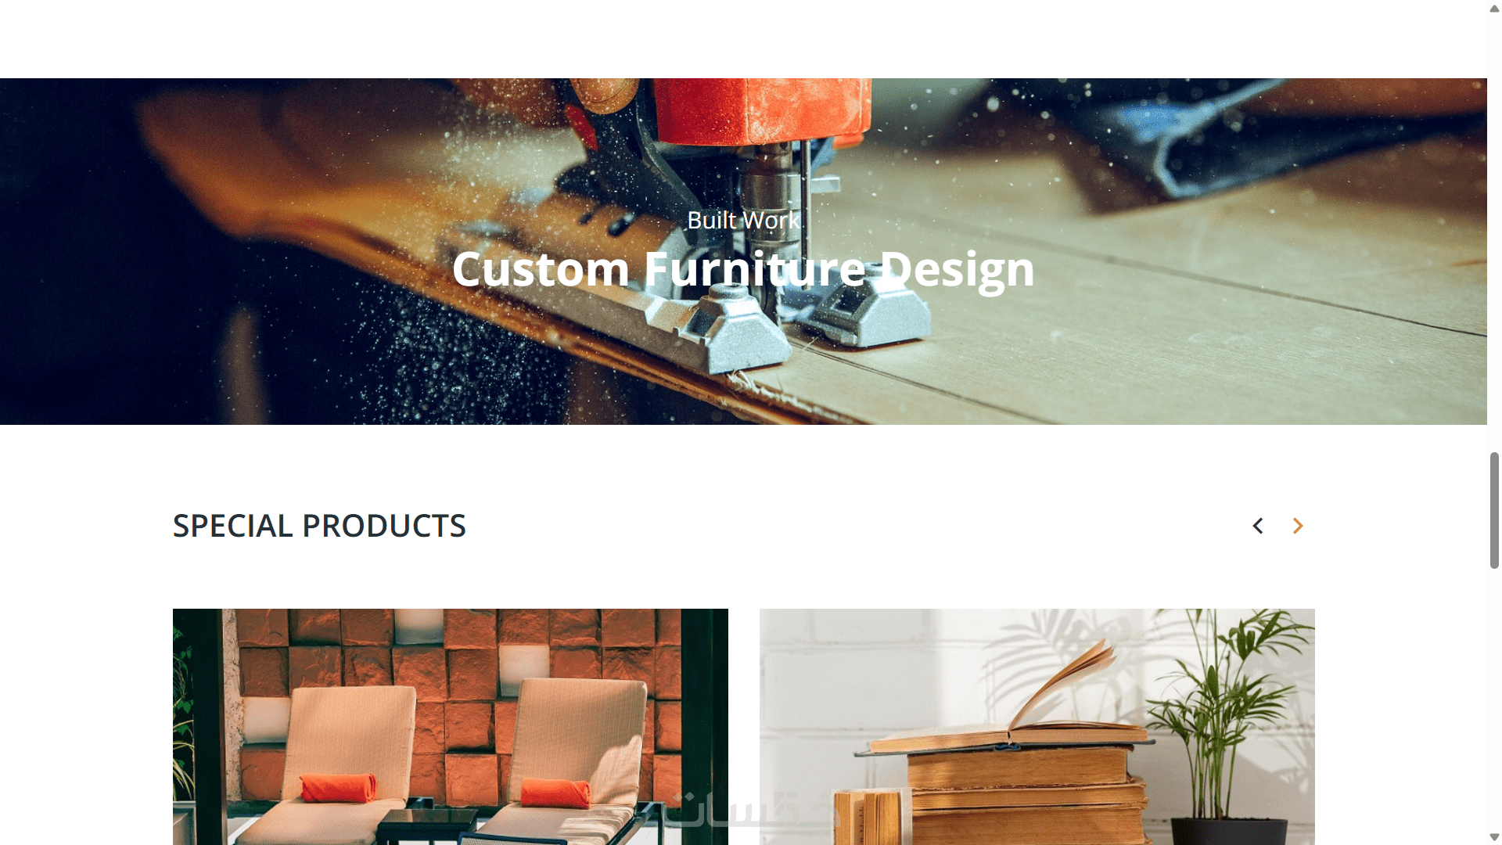
Task: Click the previous arrow in Special Products
Action: tap(1258, 526)
